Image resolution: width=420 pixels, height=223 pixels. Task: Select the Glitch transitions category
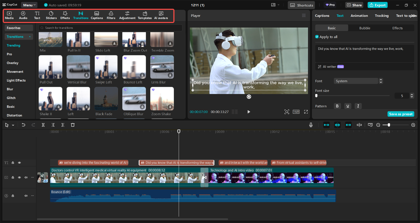11,98
